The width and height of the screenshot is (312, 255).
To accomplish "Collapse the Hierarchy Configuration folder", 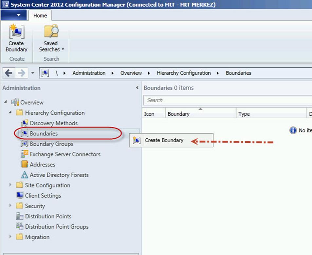I will click(10, 113).
